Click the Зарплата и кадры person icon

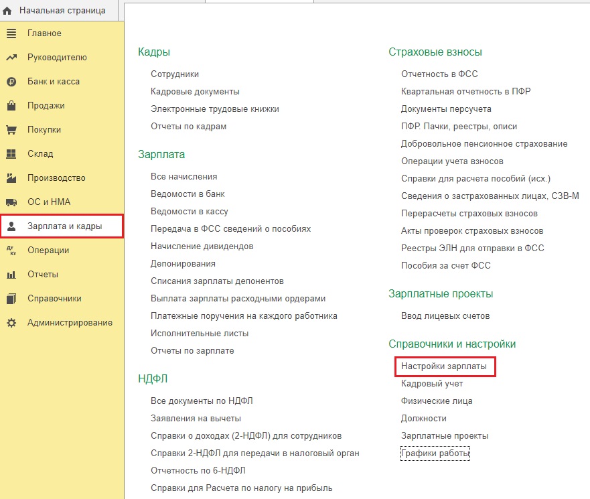pyautogui.click(x=11, y=226)
